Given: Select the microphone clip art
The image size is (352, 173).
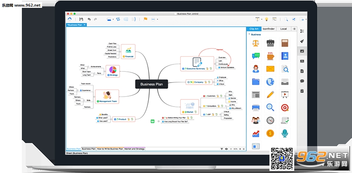Looking at the screenshot, I should pyautogui.click(x=285, y=133).
